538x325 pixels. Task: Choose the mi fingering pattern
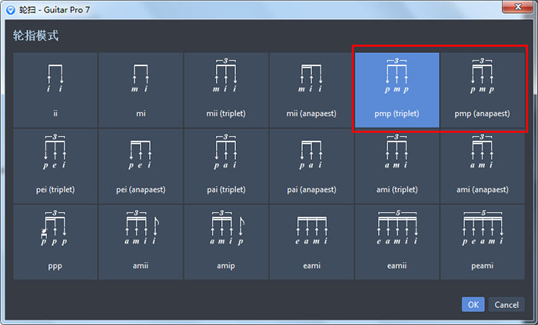(x=141, y=90)
